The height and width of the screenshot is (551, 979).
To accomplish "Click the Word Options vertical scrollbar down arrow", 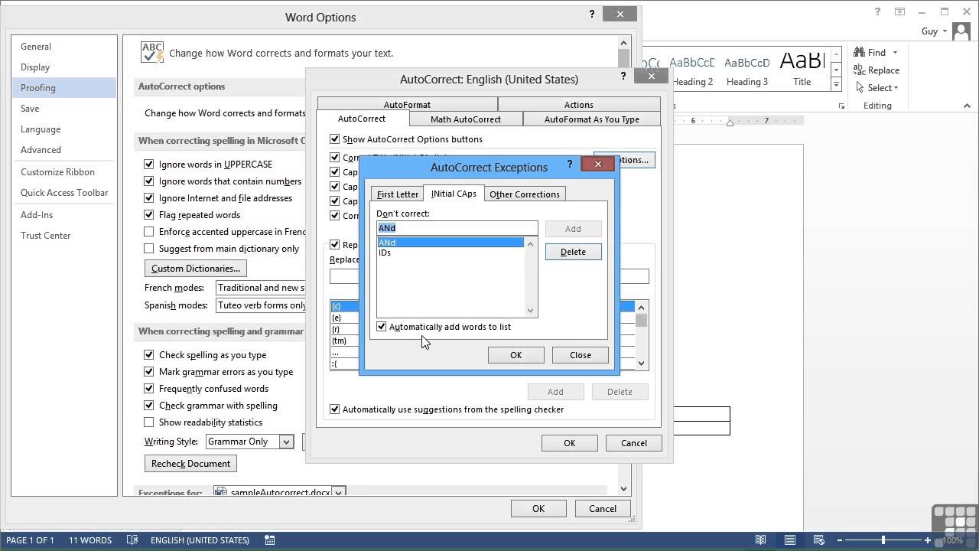I will [x=623, y=488].
